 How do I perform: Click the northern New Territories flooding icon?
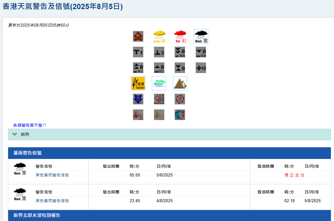(x=159, y=83)
